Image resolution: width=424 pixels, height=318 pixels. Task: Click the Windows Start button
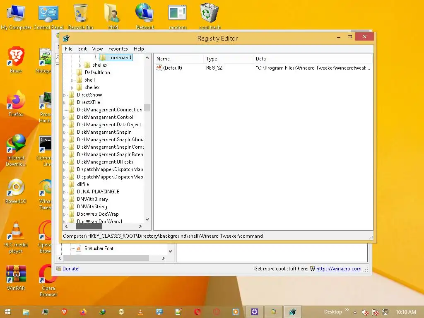[x=7, y=312]
